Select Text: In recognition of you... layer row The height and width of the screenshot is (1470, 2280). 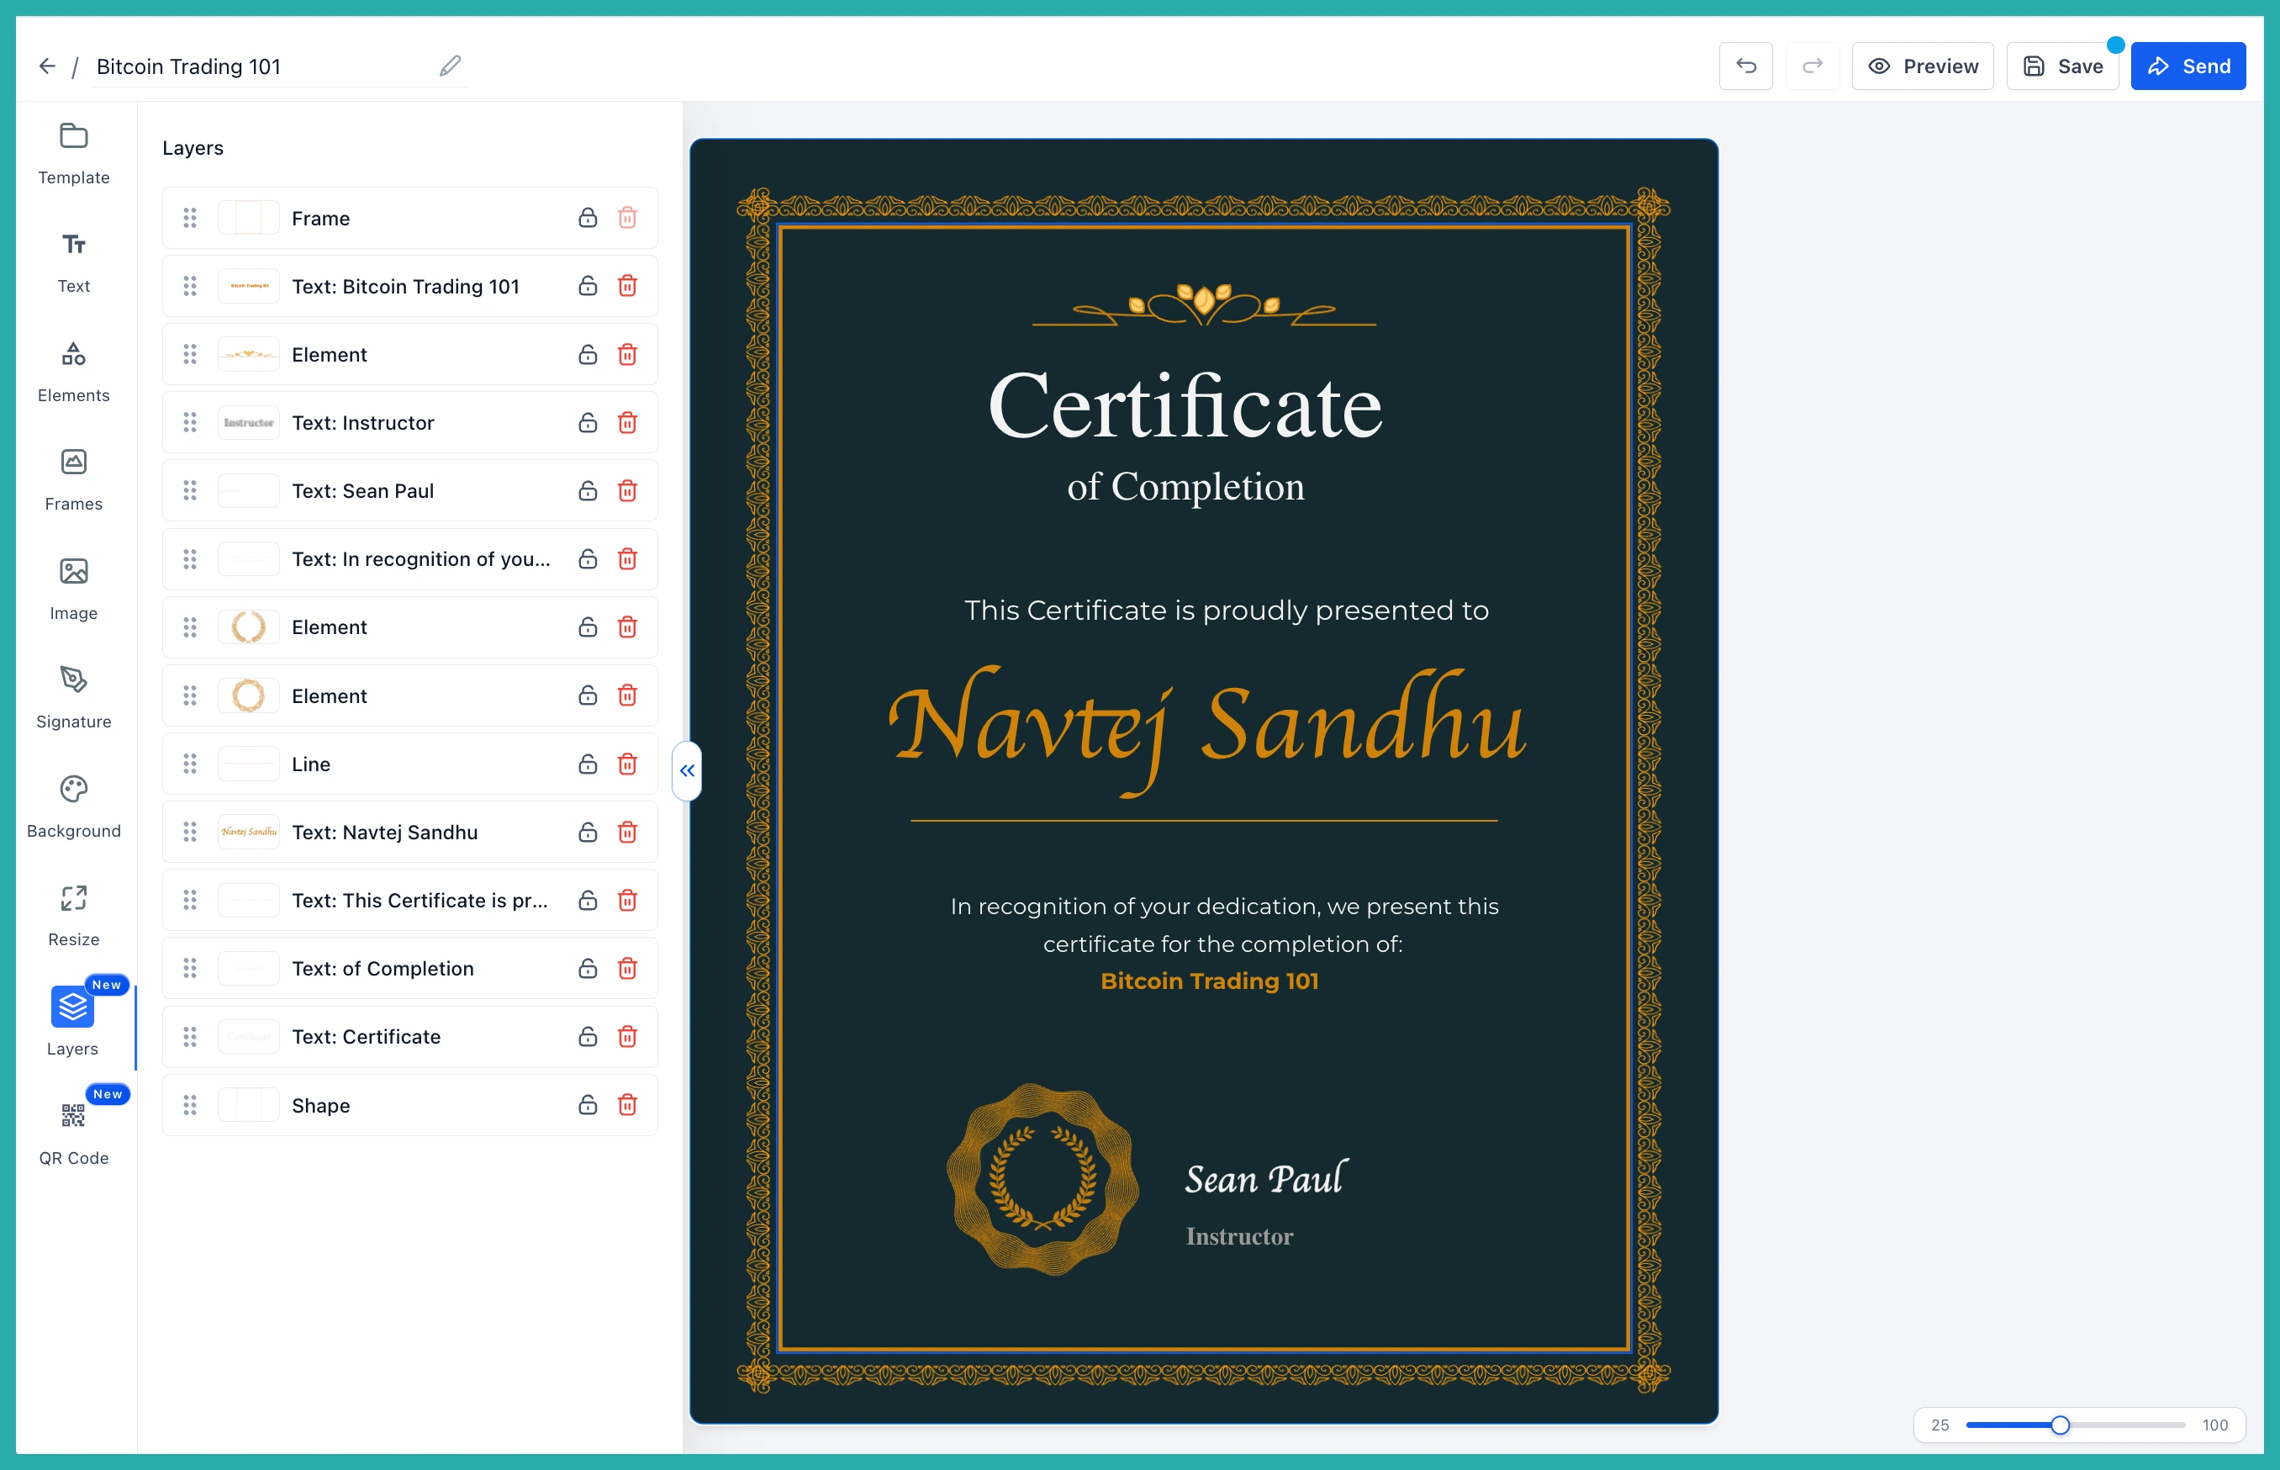pyautogui.click(x=409, y=558)
